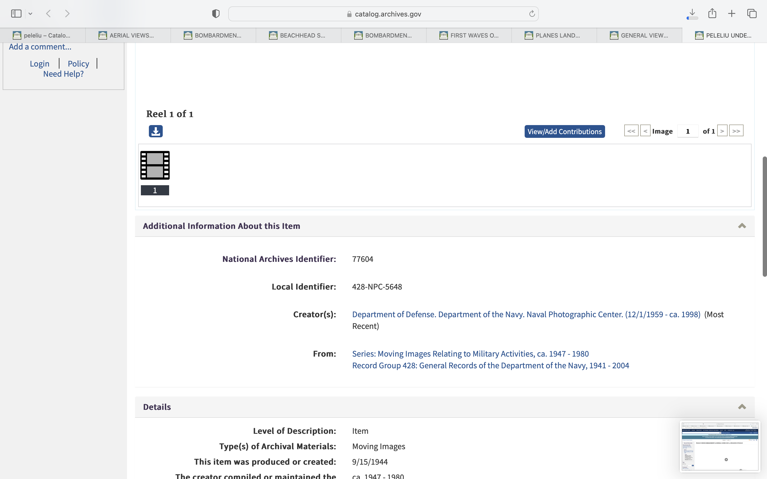Click the blue download reel icon
The width and height of the screenshot is (767, 479).
pos(156,131)
